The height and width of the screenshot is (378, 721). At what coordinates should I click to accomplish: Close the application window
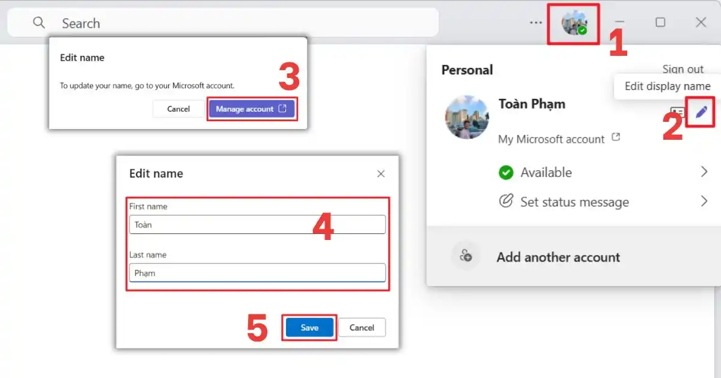(701, 22)
